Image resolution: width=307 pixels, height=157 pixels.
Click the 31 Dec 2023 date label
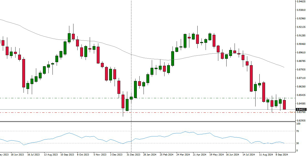tap(133, 155)
